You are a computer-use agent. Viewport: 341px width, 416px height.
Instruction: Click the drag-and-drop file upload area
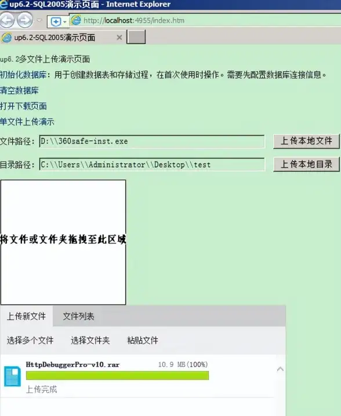click(x=63, y=242)
